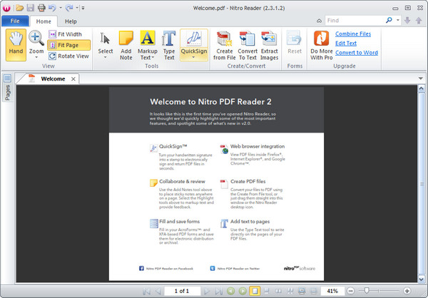This screenshot has width=428, height=298.
Task: Expand the Zoom tool dropdown arrow
Action: [x=36, y=58]
